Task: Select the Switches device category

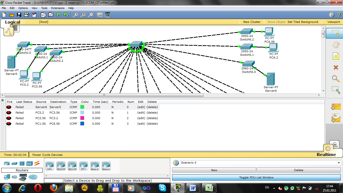Action: tap(14, 164)
